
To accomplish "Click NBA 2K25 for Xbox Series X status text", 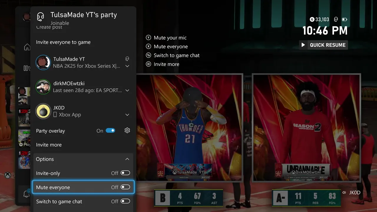I will pos(87,66).
